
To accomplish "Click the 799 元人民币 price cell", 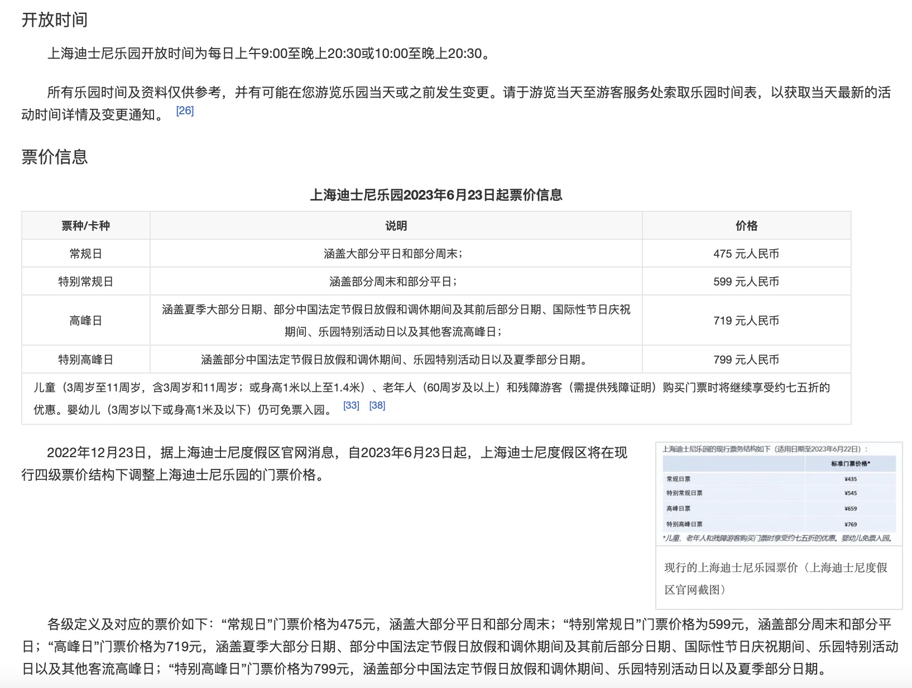I will coord(747,360).
